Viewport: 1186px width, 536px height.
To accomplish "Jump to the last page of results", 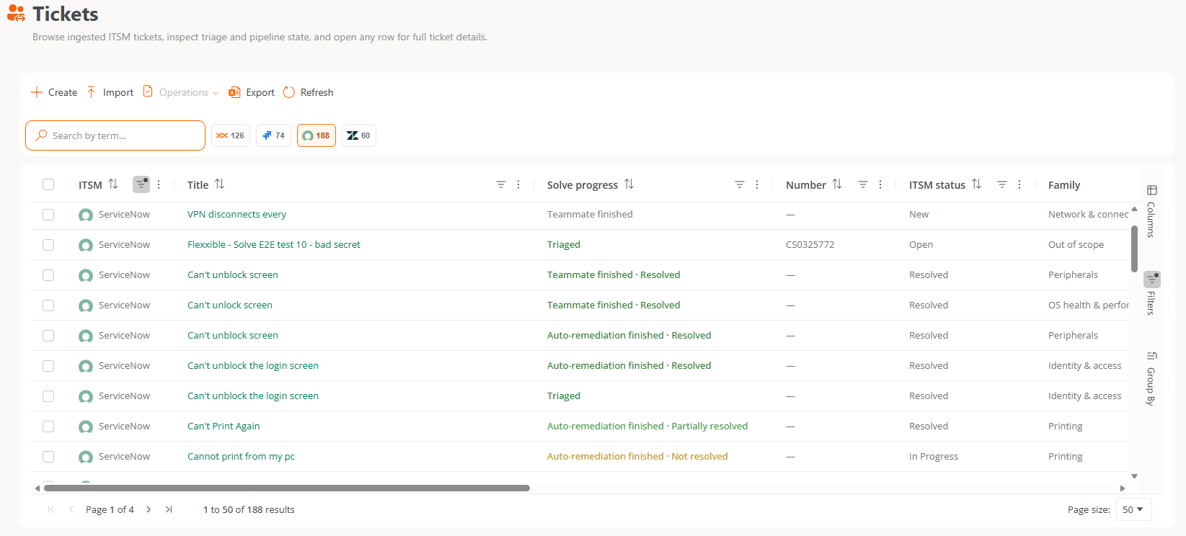I will tap(169, 509).
